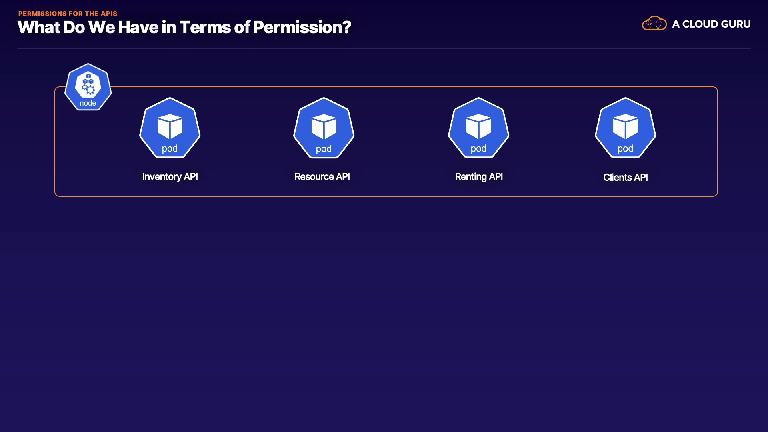Click the word "node" on the node icon
This screenshot has width=768, height=432.
(88, 103)
